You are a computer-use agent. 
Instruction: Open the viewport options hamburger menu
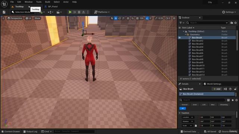point(3,18)
